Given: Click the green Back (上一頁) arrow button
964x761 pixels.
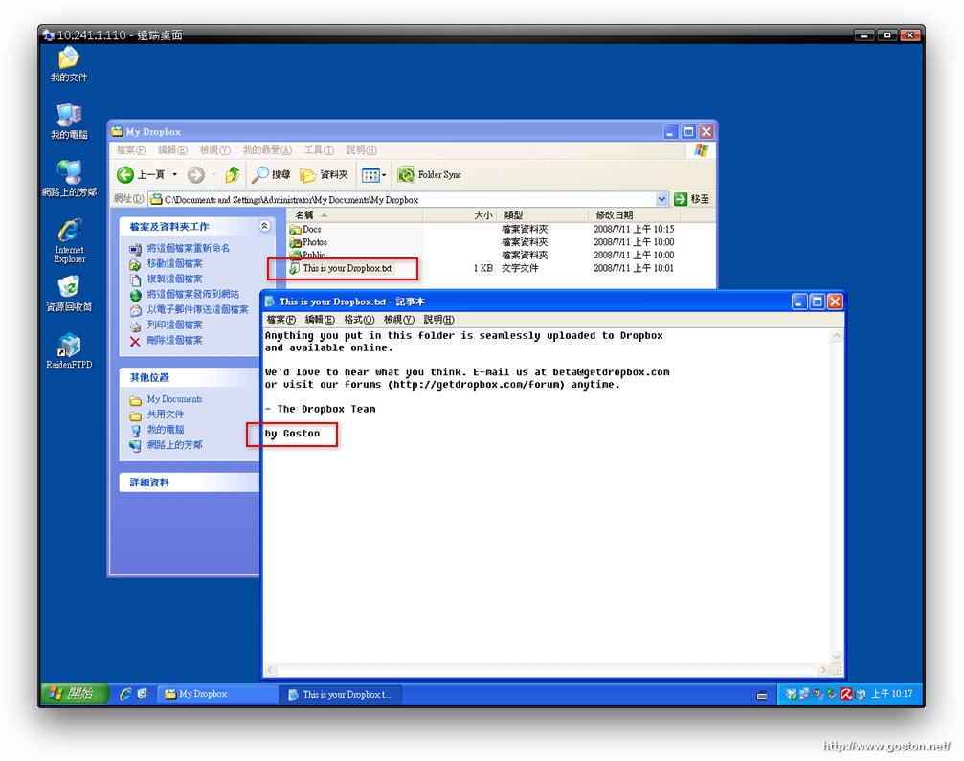Looking at the screenshot, I should 125,175.
